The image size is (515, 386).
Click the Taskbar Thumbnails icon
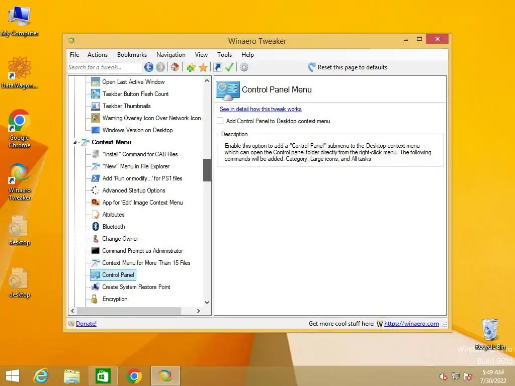pos(95,106)
